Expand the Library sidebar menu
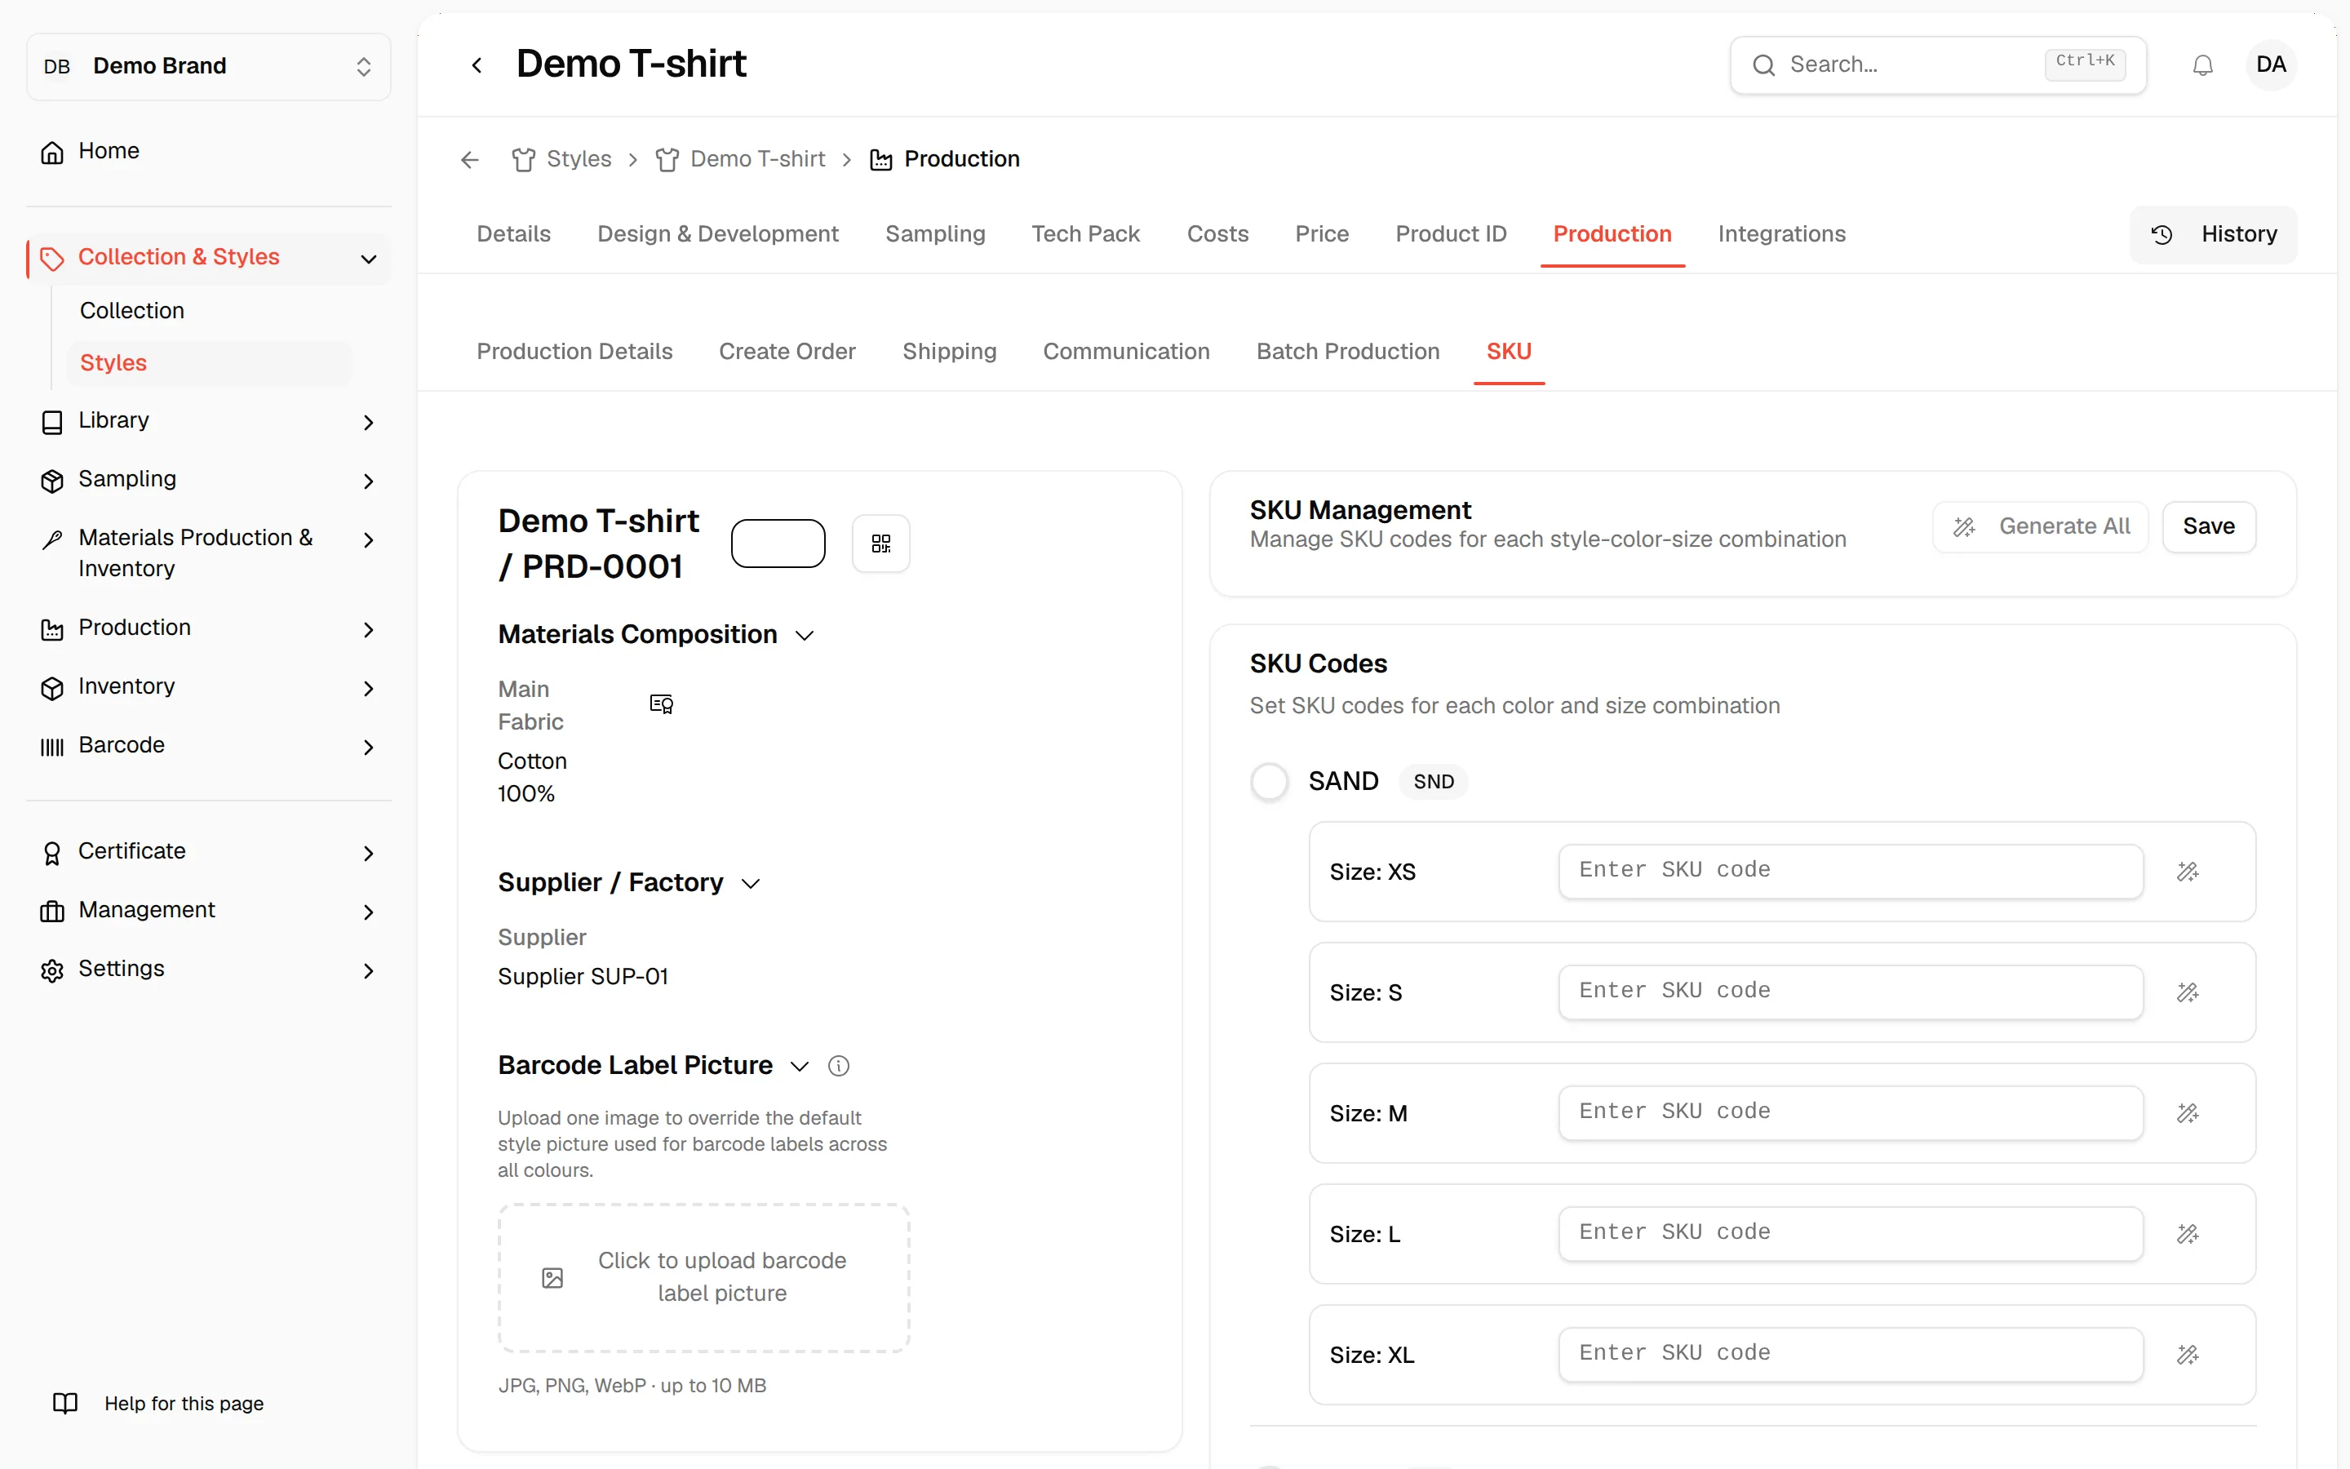The height and width of the screenshot is (1469, 2350). tap(368, 422)
